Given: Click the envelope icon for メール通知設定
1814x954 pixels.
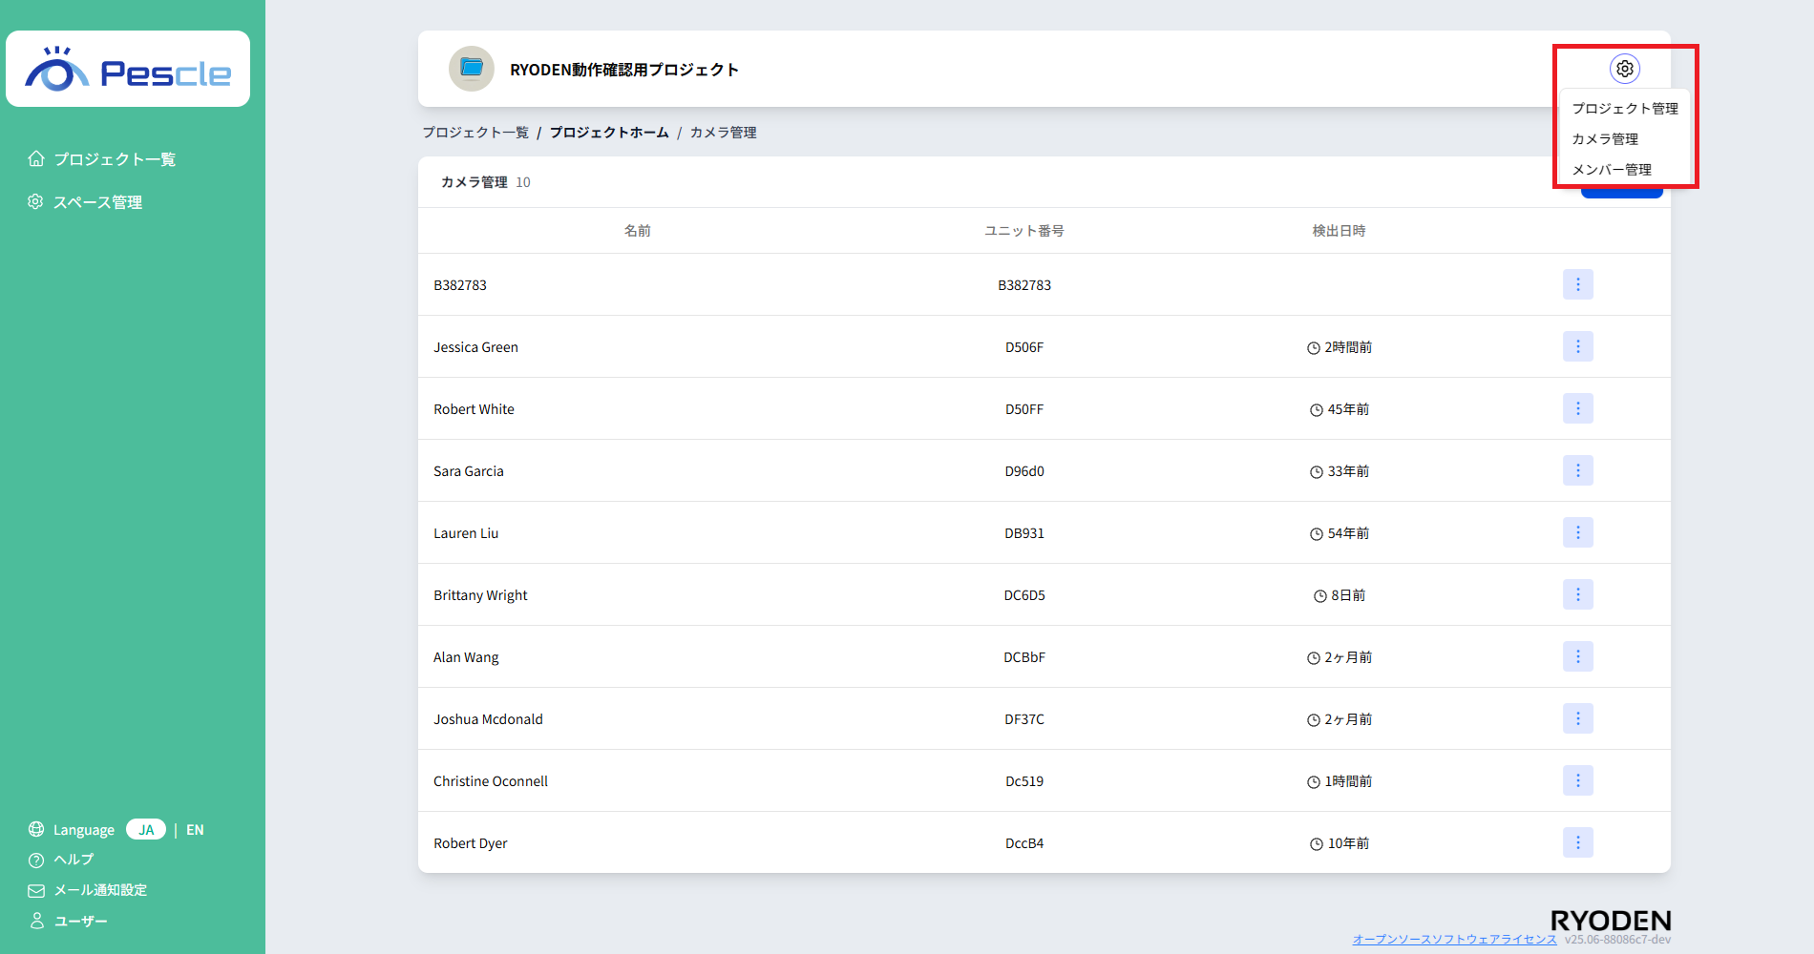Looking at the screenshot, I should coord(36,890).
